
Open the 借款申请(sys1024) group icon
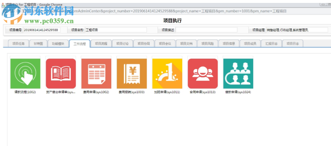(x=238, y=73)
